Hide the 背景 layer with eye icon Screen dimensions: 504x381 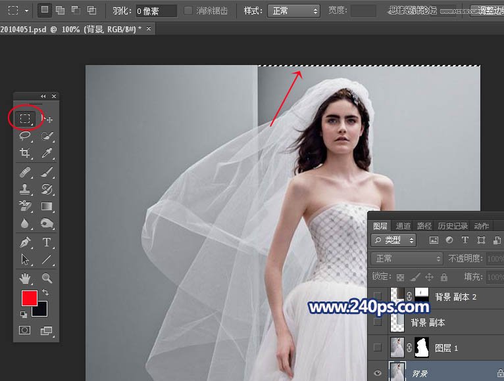point(378,373)
